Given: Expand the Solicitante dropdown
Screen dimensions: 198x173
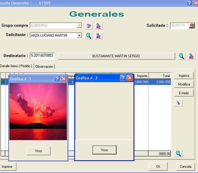Looking at the screenshot, I should [79, 36].
